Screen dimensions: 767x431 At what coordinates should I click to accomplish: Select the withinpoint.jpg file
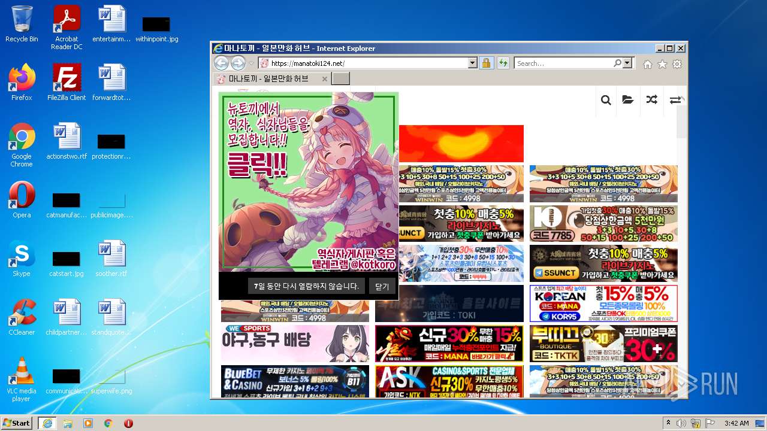pos(156,28)
